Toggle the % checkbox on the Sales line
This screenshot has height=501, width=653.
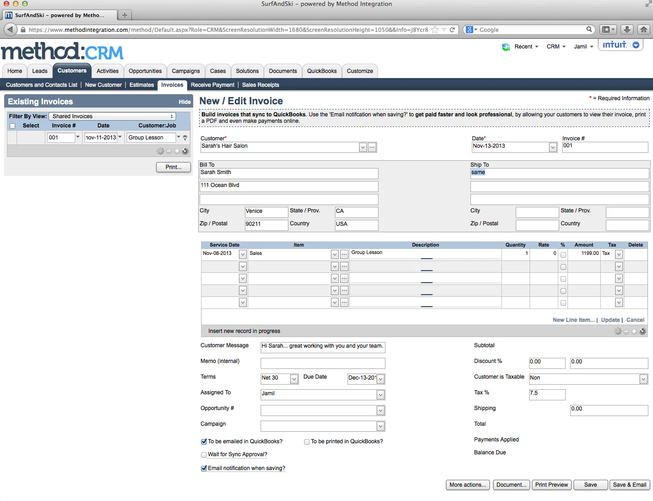pyautogui.click(x=563, y=255)
